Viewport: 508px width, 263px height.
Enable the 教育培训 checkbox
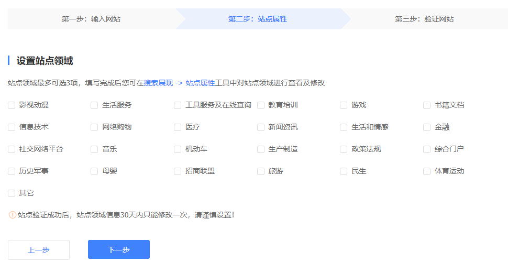[261, 105]
